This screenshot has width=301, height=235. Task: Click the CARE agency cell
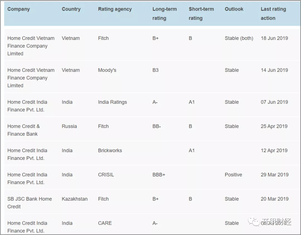coord(105,223)
